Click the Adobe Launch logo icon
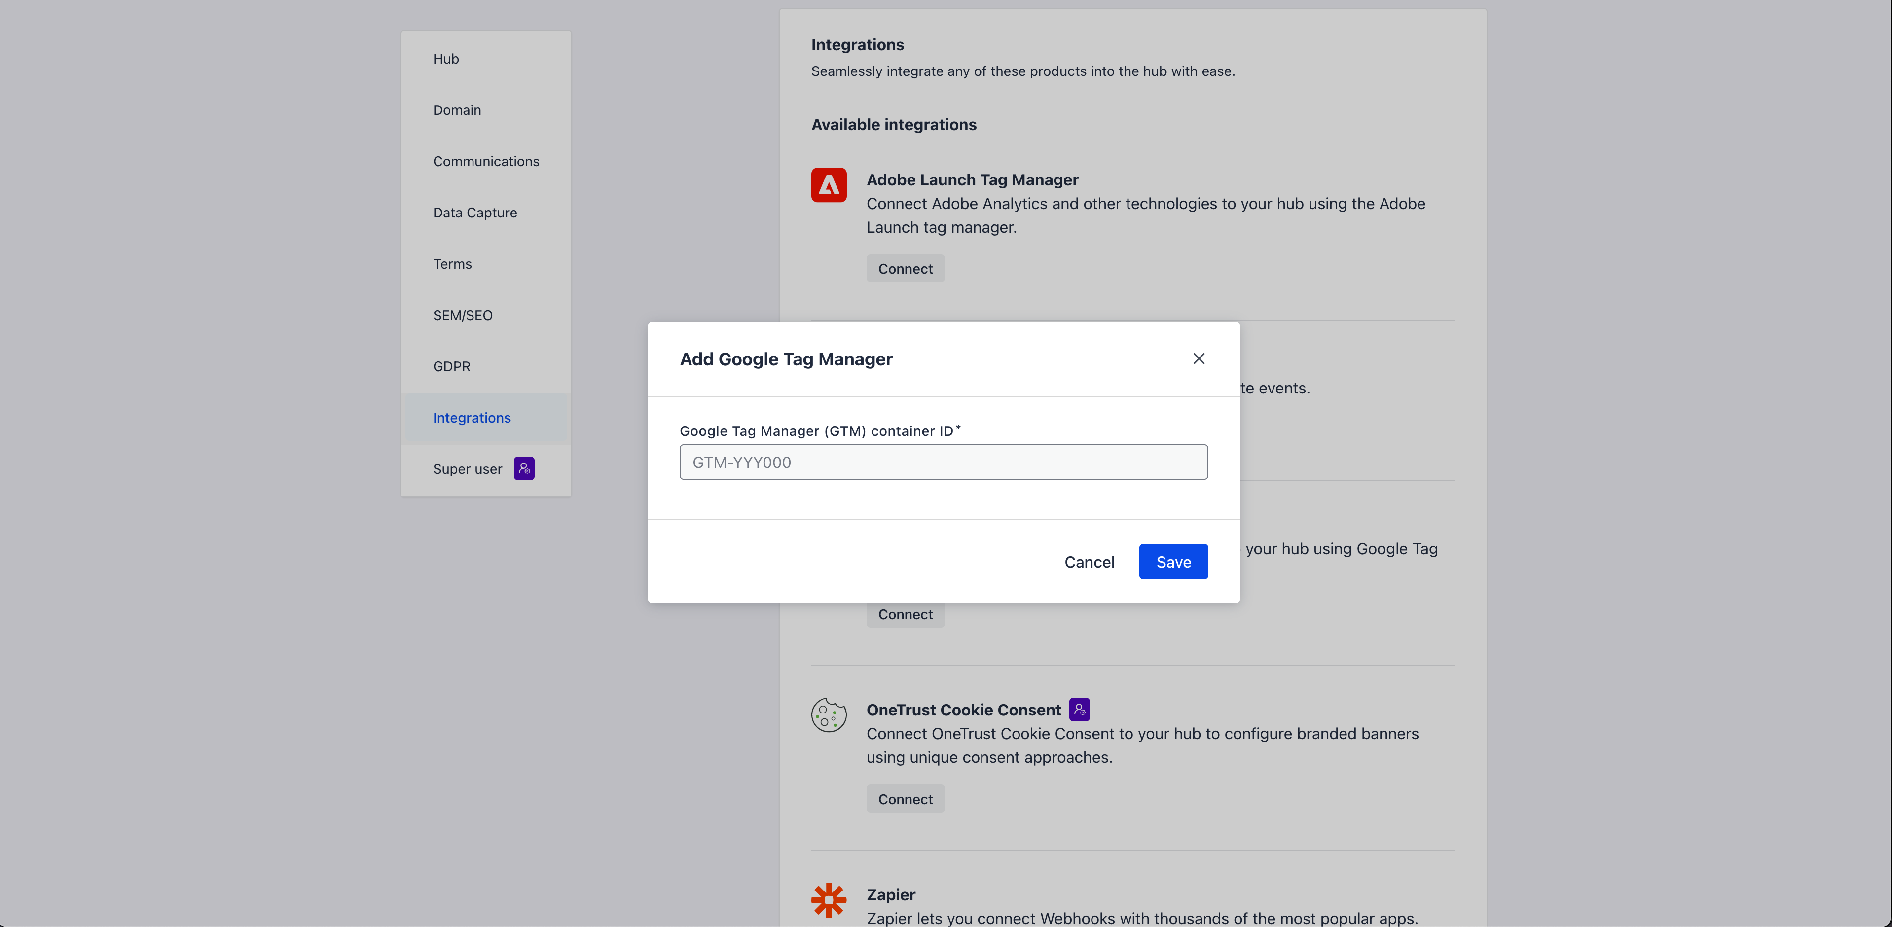1892x927 pixels. click(x=829, y=185)
